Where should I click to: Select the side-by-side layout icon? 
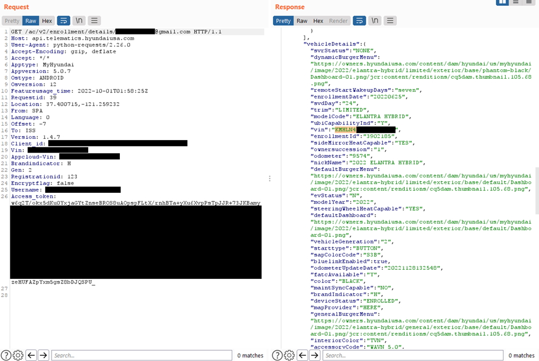point(502,3)
